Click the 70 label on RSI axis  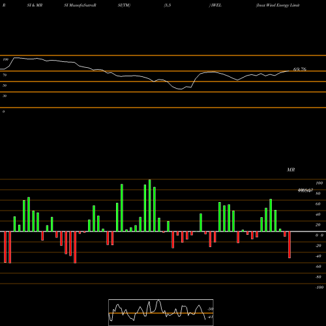tap(5, 75)
